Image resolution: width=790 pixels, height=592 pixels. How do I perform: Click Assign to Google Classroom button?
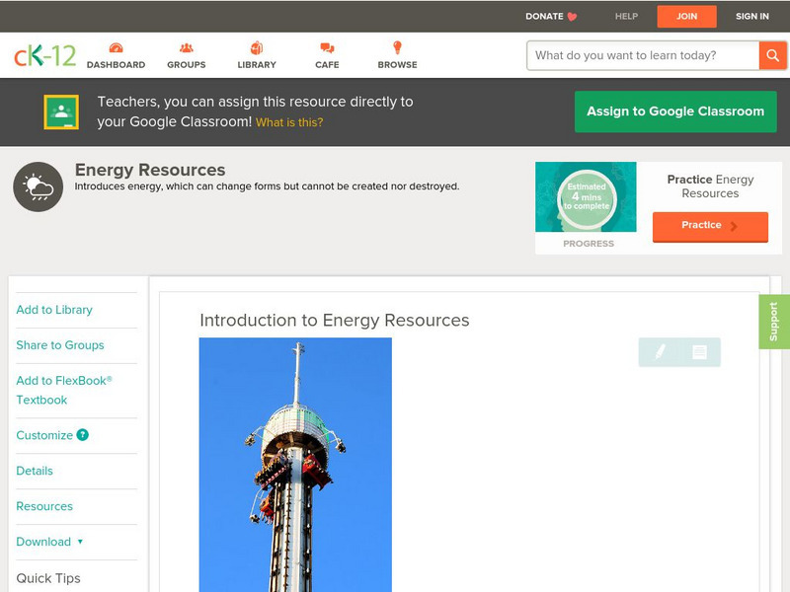[675, 111]
